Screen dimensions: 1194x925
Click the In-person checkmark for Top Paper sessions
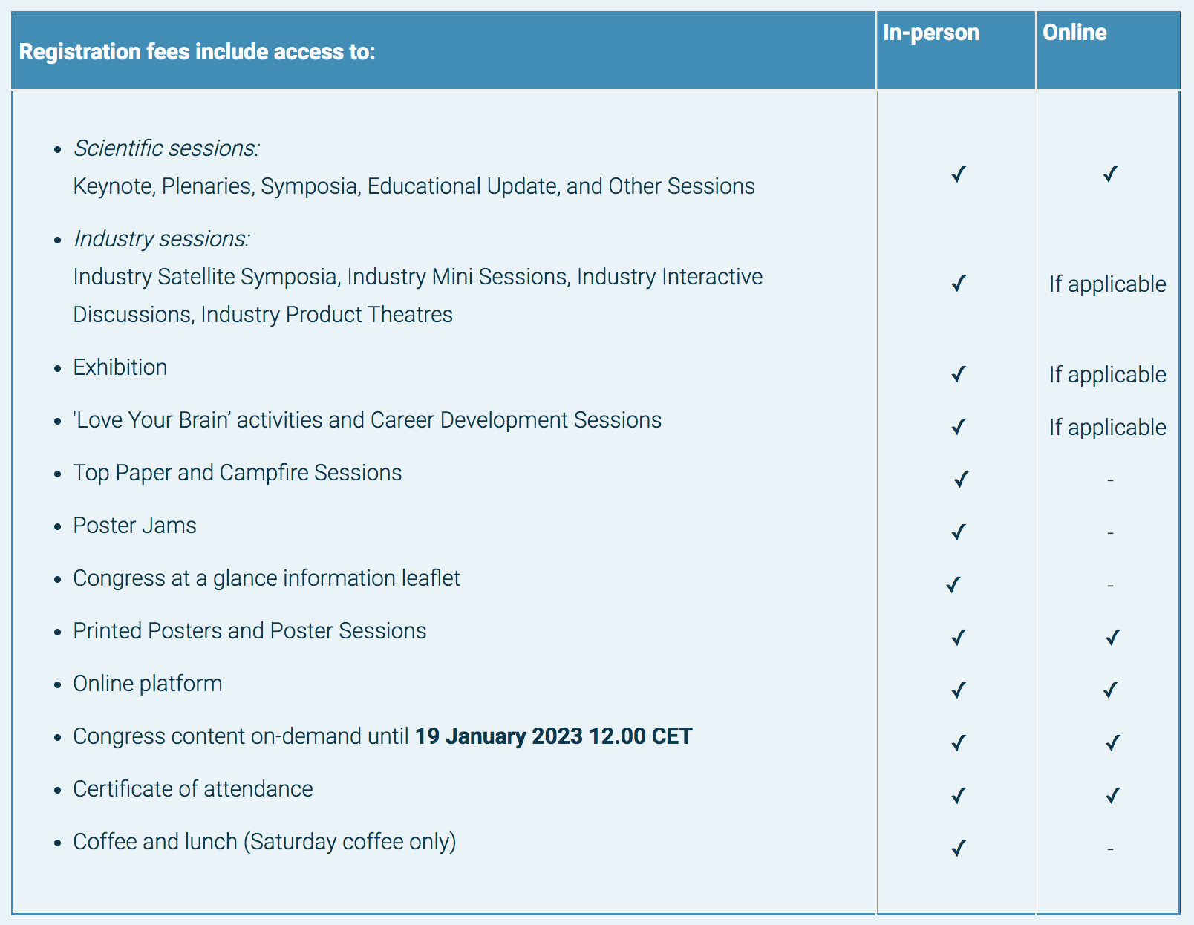click(x=961, y=479)
